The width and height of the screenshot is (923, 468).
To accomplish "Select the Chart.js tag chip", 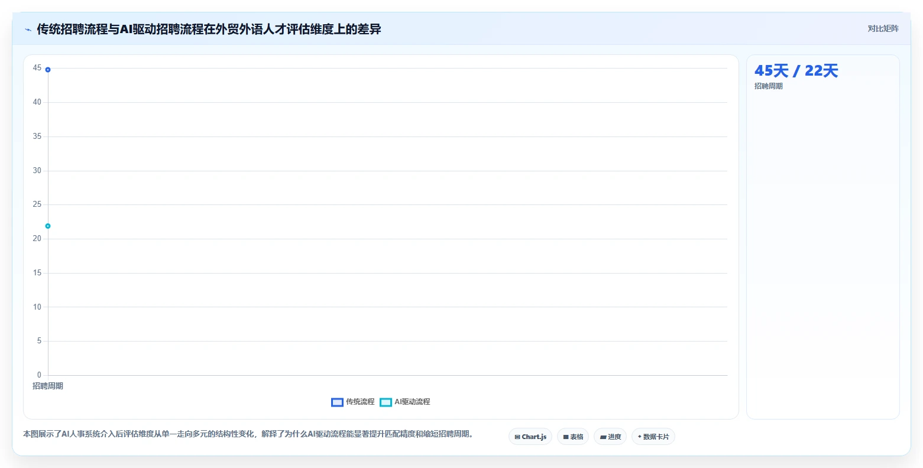I will coord(530,437).
